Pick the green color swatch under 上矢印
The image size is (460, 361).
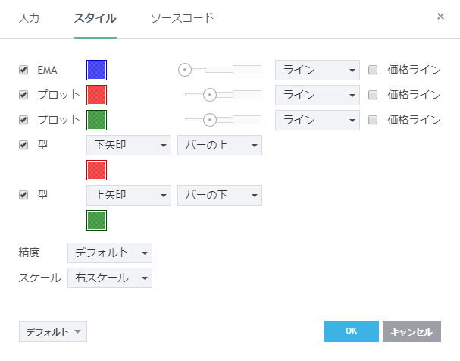tap(97, 220)
